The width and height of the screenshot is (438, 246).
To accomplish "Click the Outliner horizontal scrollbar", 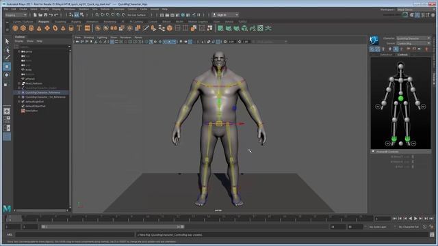I will [41, 210].
